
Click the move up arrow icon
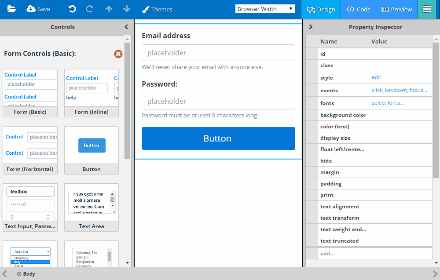109,9
